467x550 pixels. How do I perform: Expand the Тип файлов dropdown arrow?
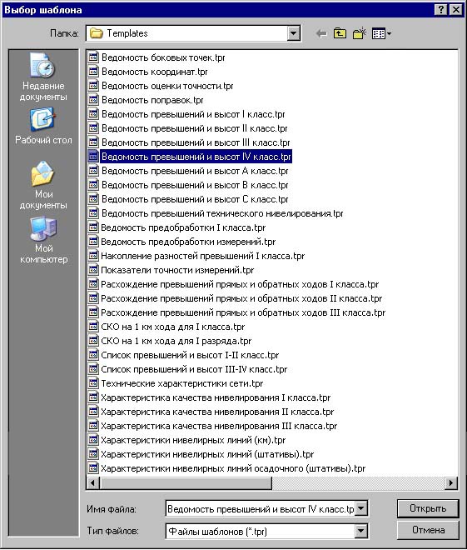360,531
